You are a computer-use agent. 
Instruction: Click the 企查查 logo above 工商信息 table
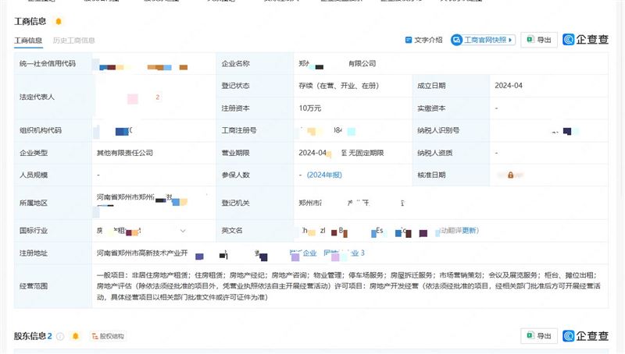tap(585, 40)
